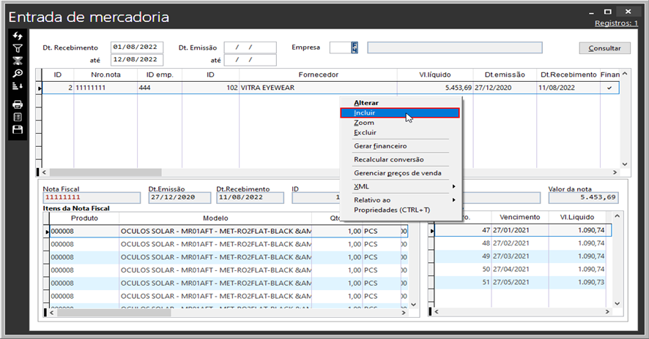Click the Fornecedor column header
Image resolution: width=649 pixels, height=339 pixels.
[318, 75]
